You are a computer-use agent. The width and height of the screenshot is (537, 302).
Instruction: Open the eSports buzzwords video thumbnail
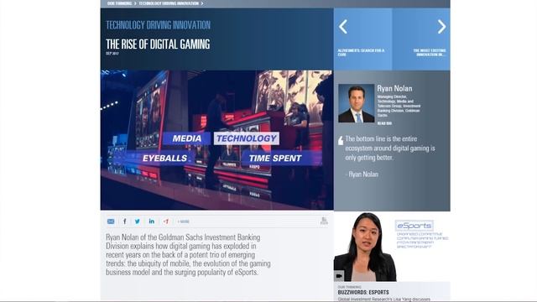coord(392,247)
